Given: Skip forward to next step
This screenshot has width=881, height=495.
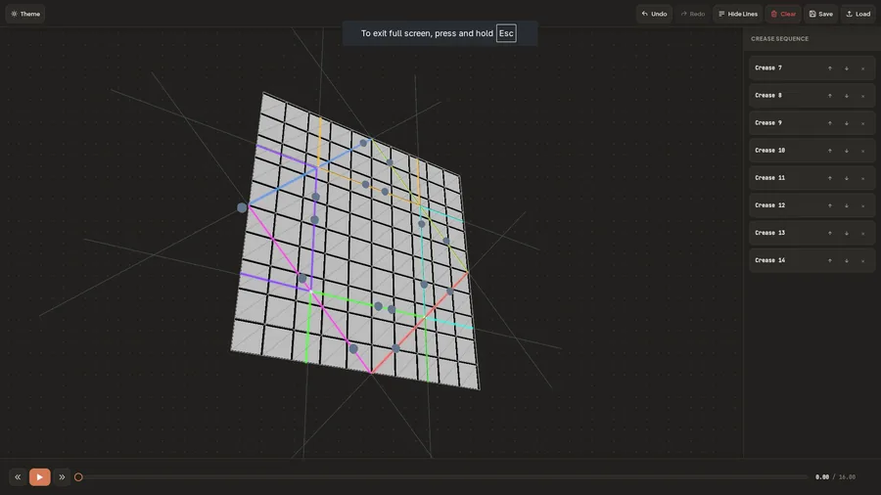Looking at the screenshot, I should click(62, 477).
